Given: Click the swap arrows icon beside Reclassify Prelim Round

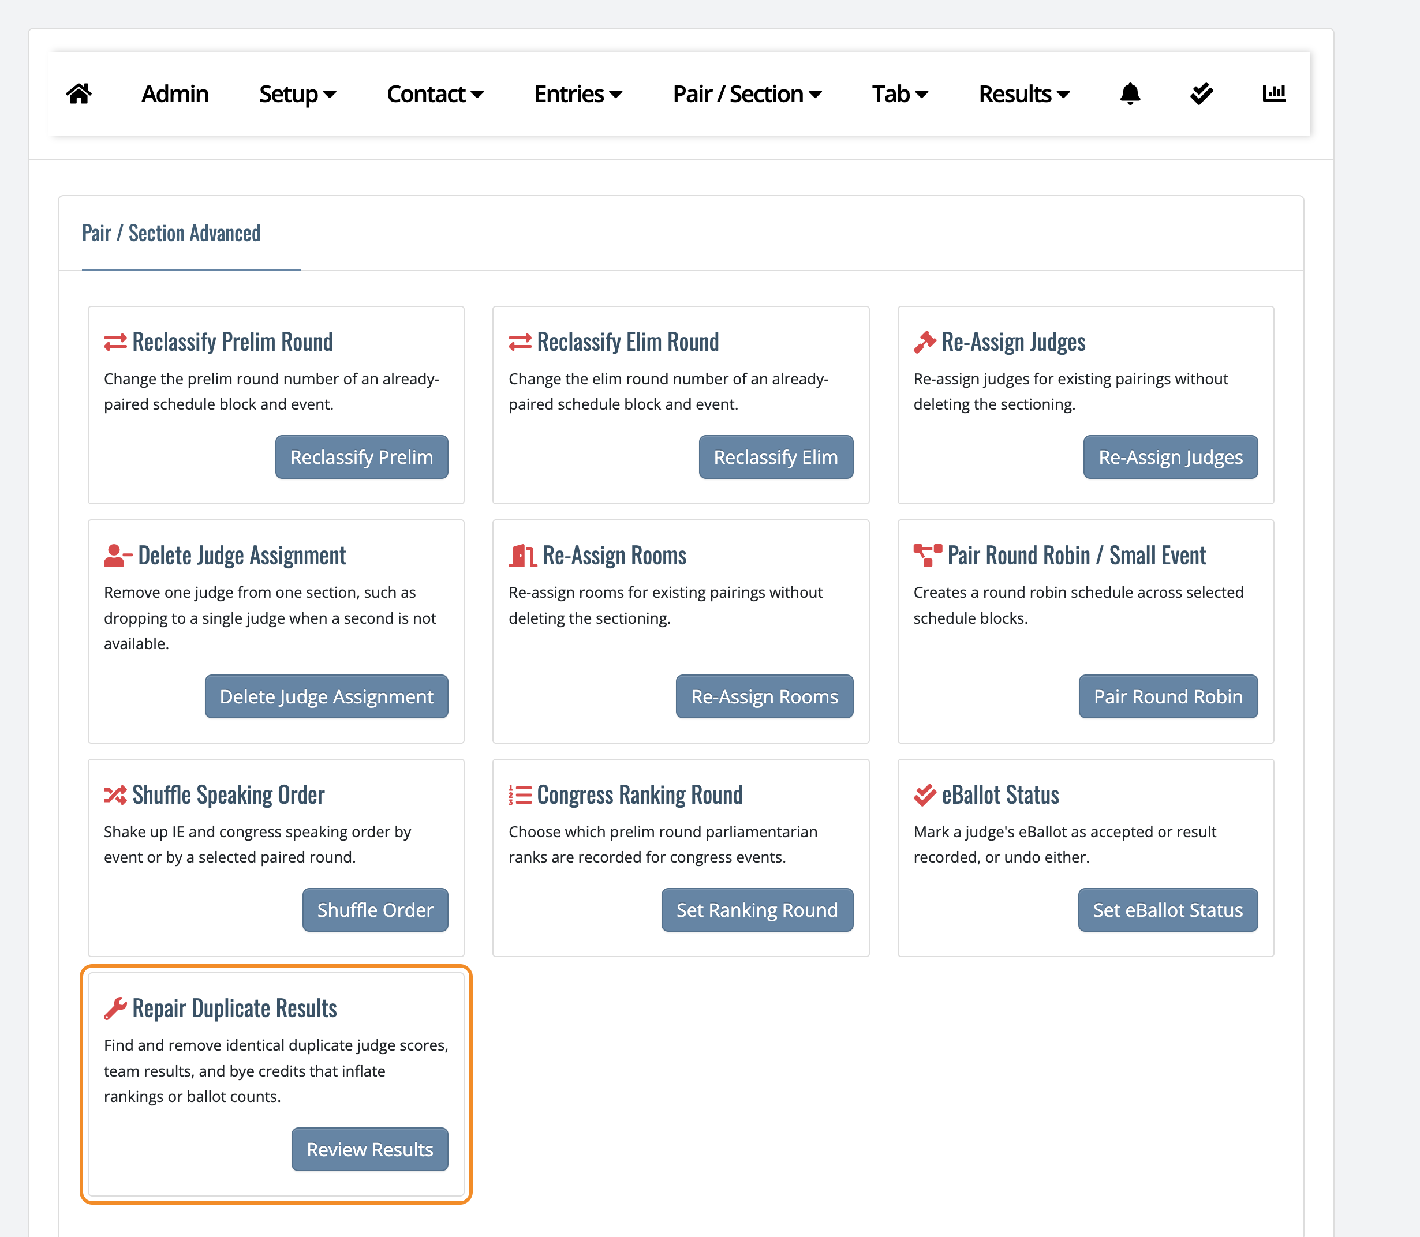Looking at the screenshot, I should [x=115, y=342].
